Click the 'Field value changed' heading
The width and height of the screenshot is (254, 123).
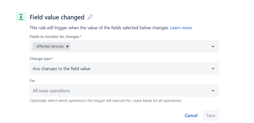pyautogui.click(x=57, y=17)
